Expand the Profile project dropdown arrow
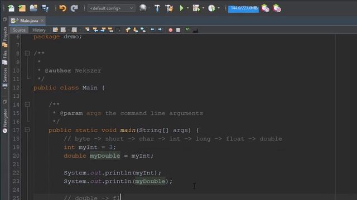Screen dimensions: 357x200 219,8
